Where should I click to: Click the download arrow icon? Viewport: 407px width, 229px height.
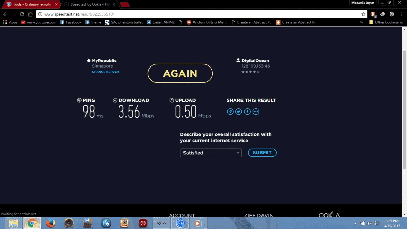tap(115, 100)
